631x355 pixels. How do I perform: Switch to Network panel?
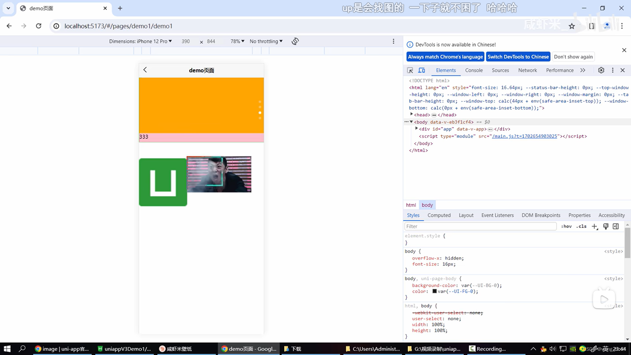point(527,70)
